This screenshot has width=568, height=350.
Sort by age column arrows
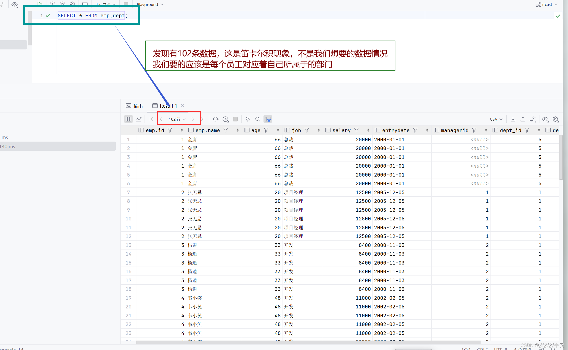(x=278, y=130)
